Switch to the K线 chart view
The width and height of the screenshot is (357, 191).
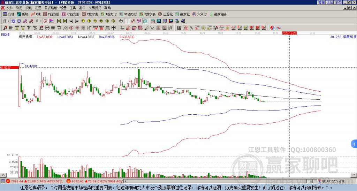tap(36, 14)
